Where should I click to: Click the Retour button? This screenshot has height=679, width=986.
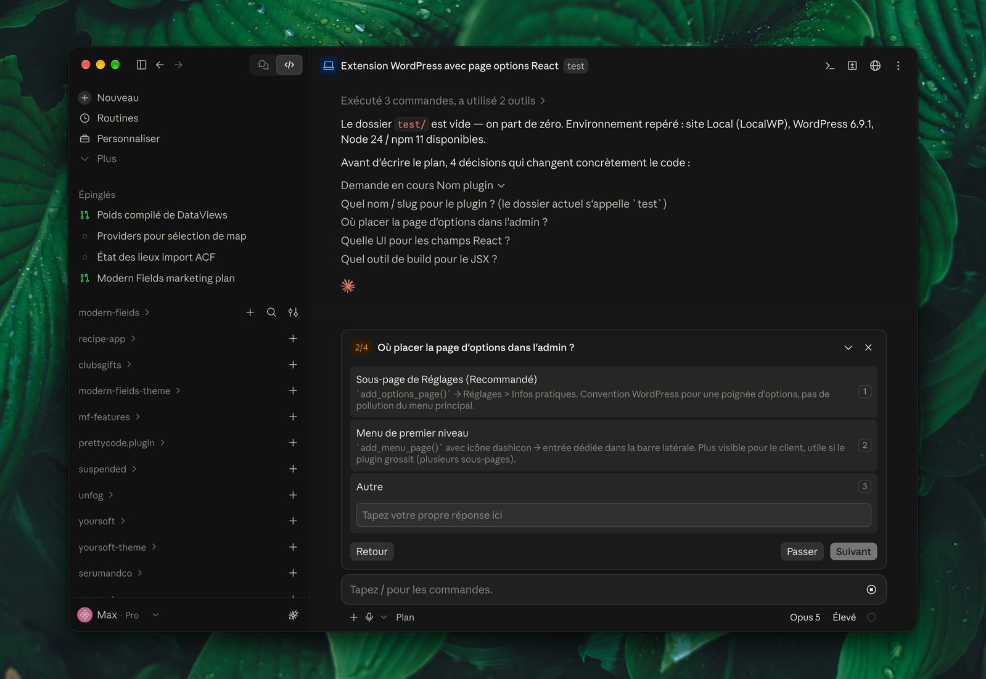(372, 551)
